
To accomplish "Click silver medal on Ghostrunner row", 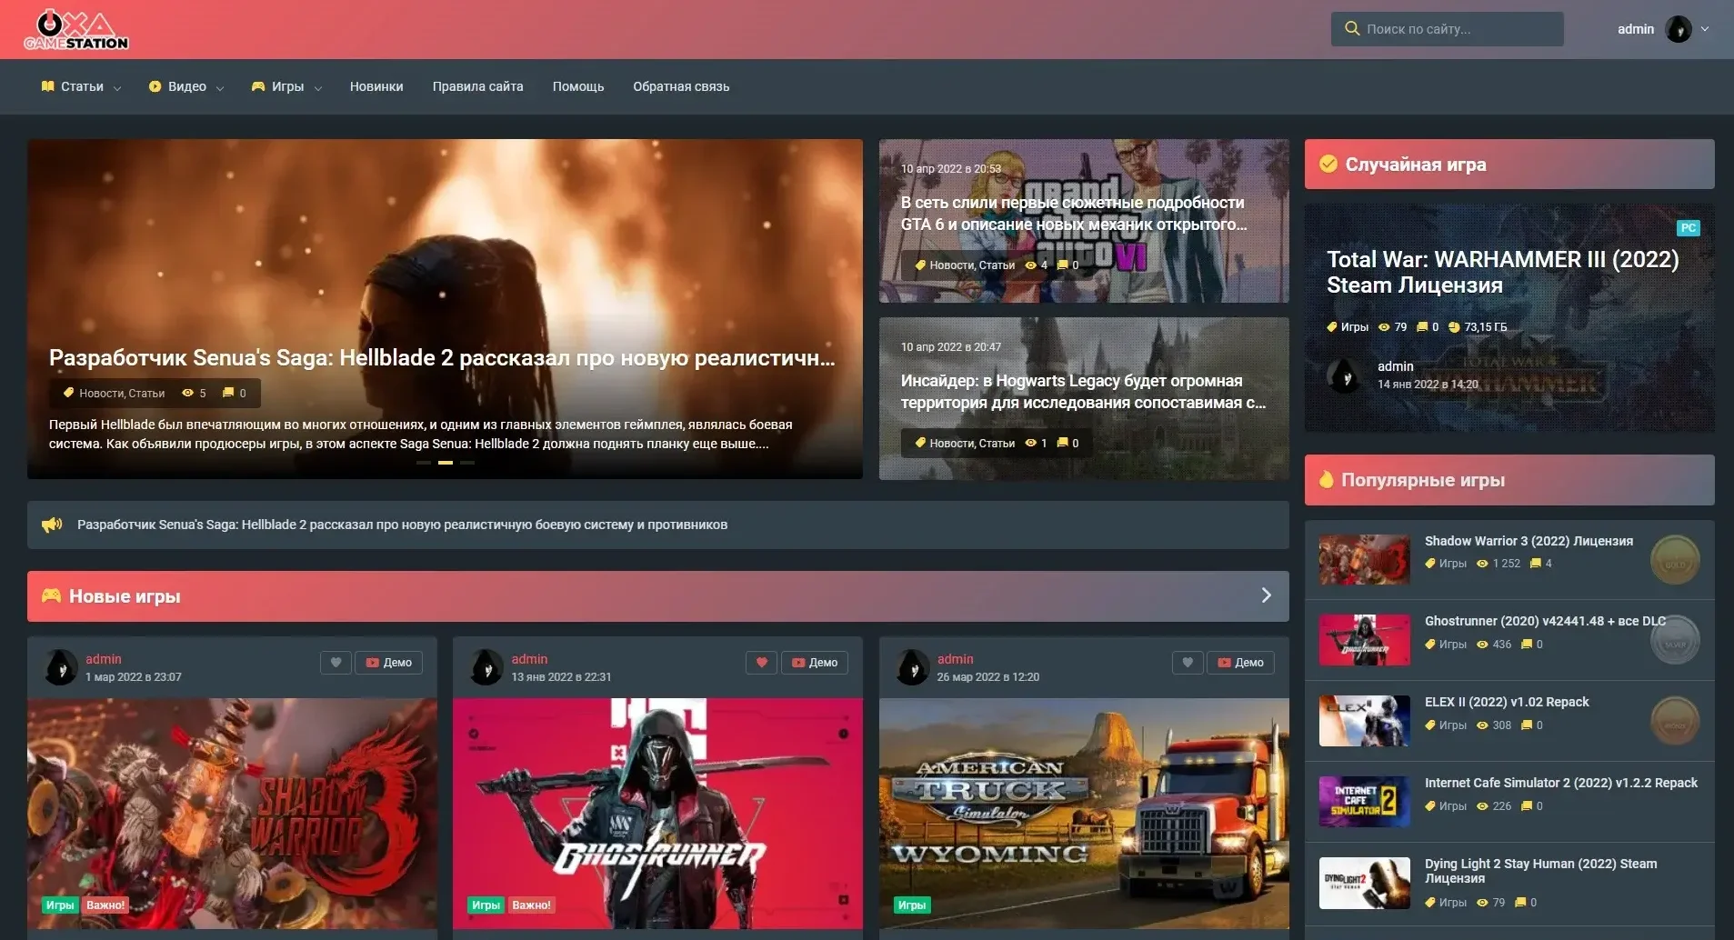I will click(x=1675, y=640).
